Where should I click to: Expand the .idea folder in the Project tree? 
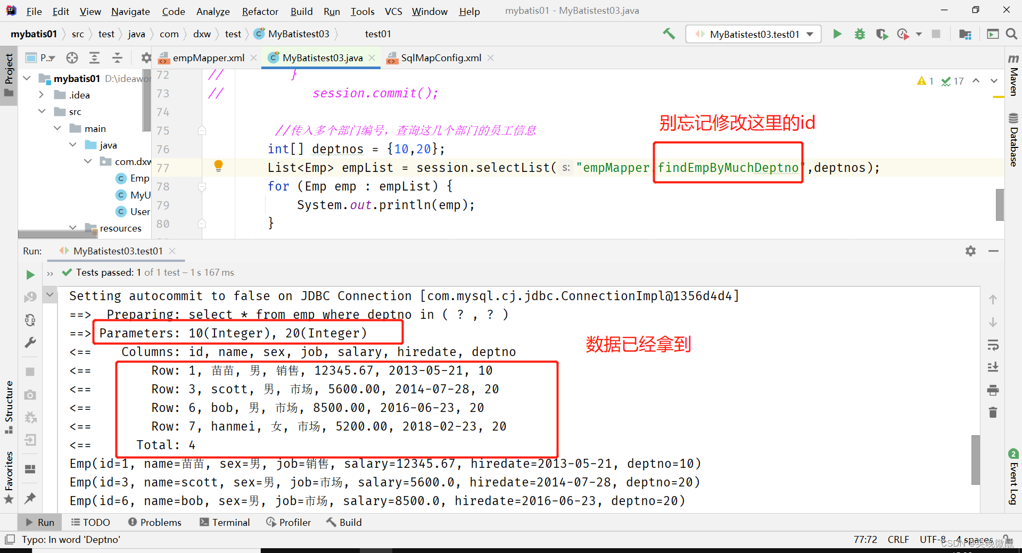pyautogui.click(x=42, y=95)
